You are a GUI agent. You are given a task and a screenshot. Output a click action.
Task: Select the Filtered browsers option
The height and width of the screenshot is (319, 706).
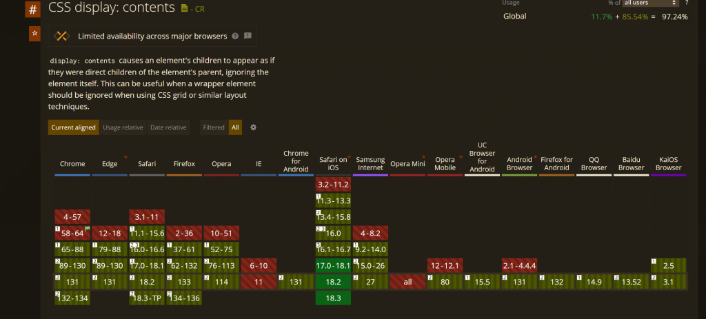click(214, 127)
